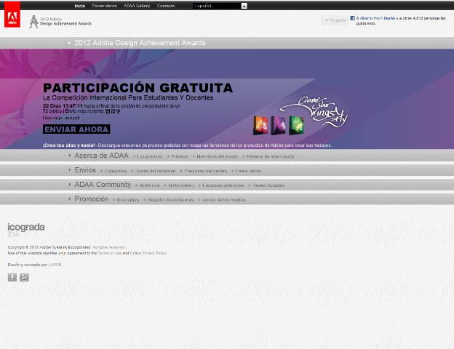454x349 pixels.
Task: Open Miembros del jurado link
Action: click(218, 156)
